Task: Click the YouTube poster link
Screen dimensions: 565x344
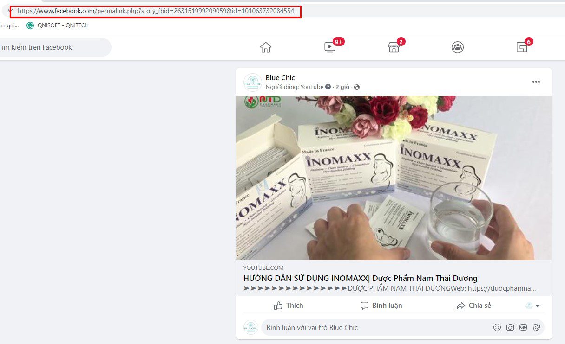Action: click(x=312, y=87)
